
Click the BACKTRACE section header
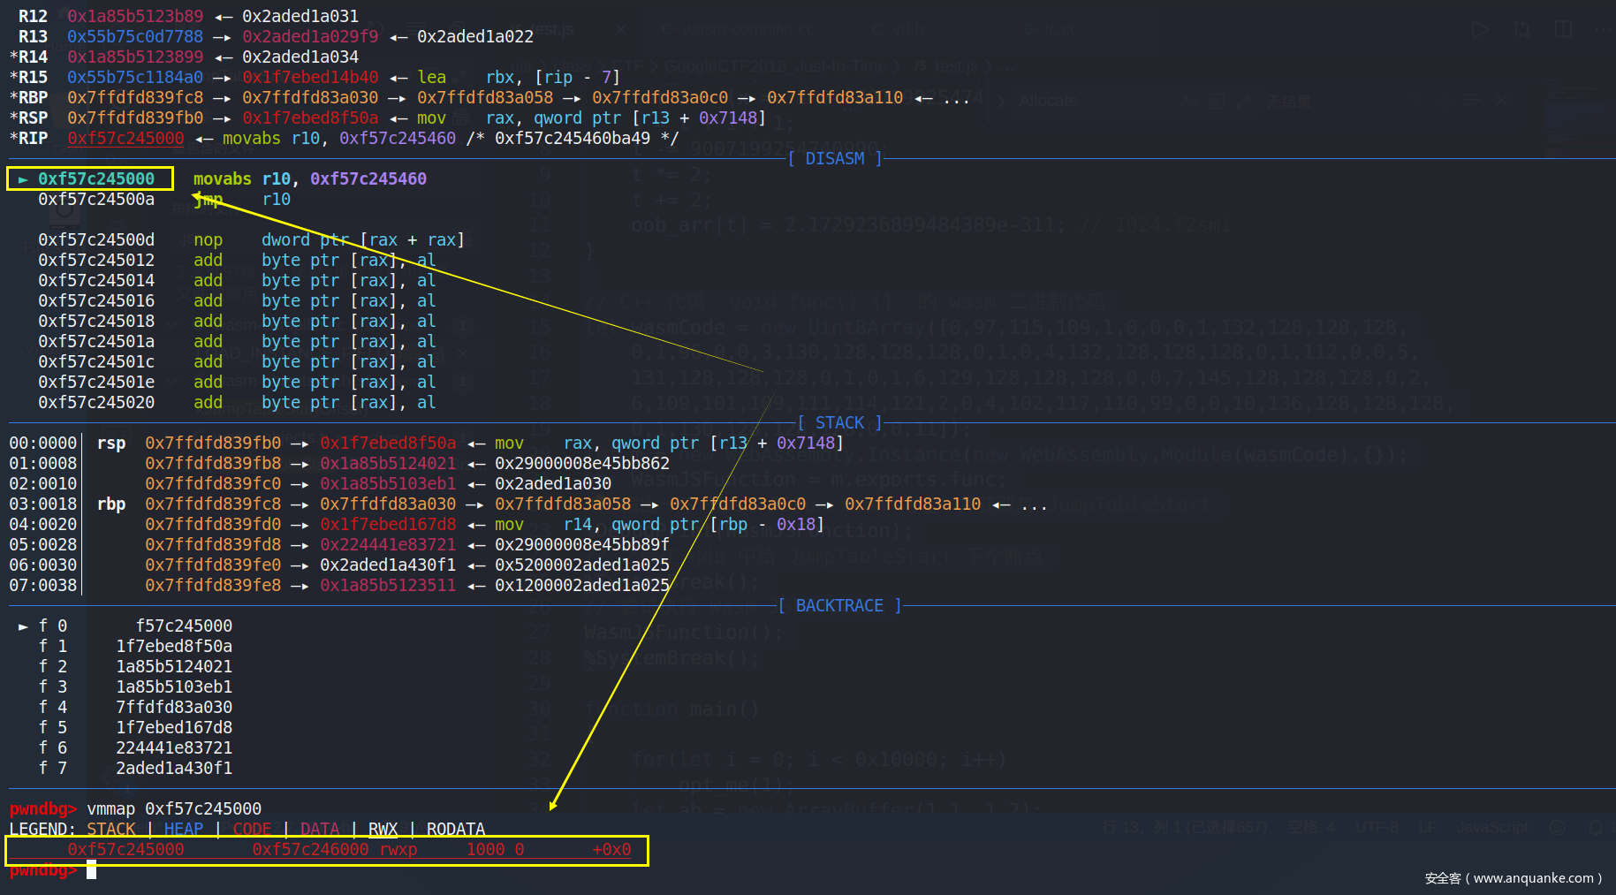pyautogui.click(x=838, y=606)
